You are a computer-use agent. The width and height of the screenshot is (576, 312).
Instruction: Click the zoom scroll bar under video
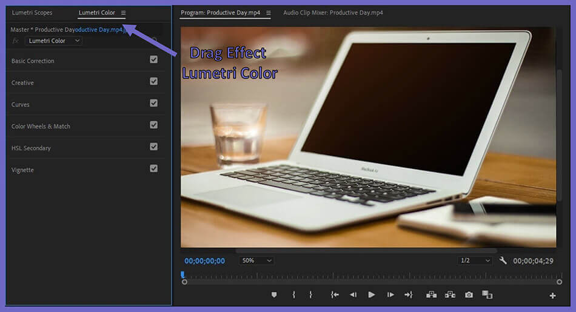tap(366, 251)
